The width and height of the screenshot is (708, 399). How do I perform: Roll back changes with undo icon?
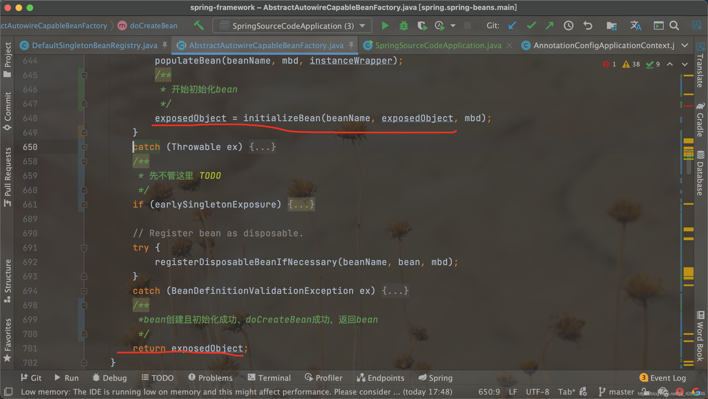point(588,26)
